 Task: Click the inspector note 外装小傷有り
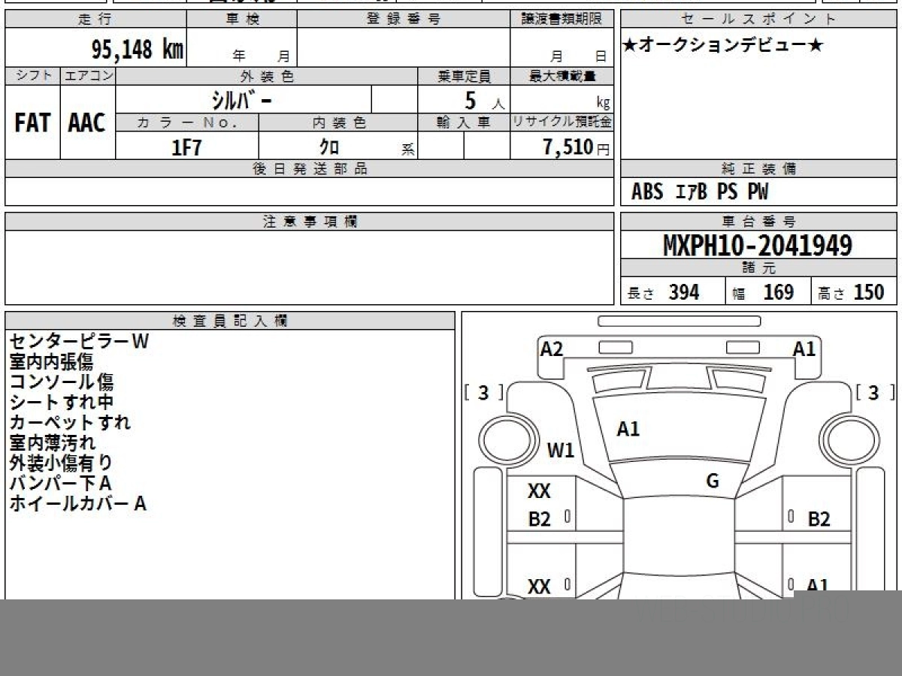62,463
